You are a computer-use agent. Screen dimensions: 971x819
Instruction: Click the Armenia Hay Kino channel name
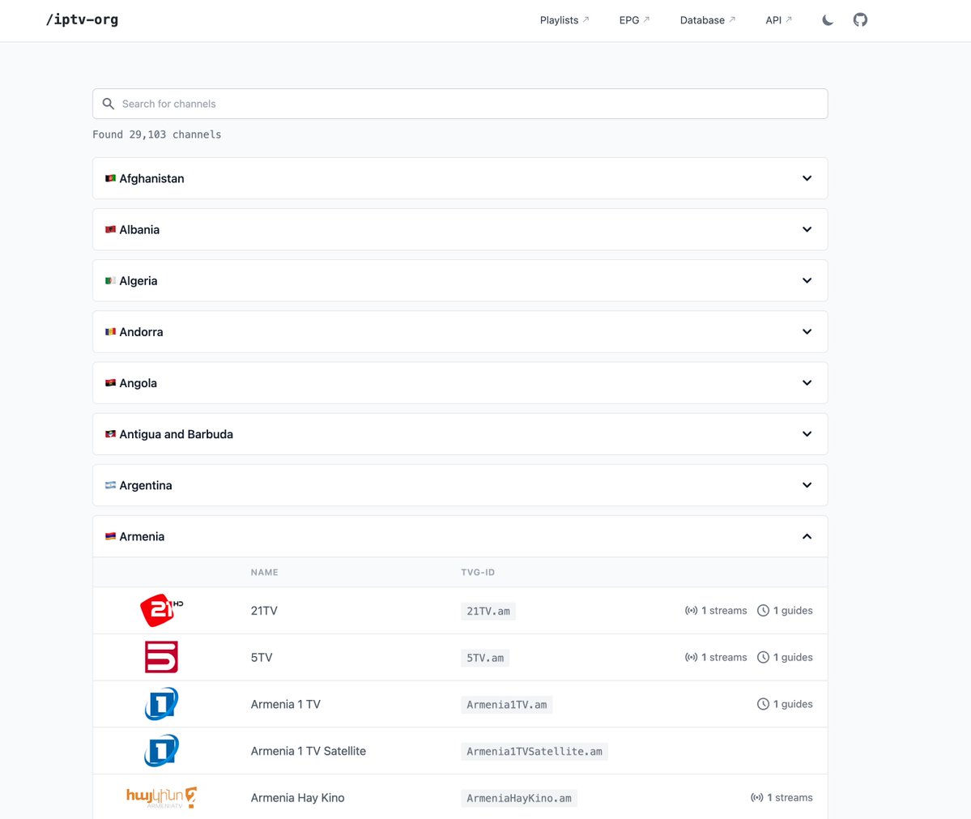[297, 798]
